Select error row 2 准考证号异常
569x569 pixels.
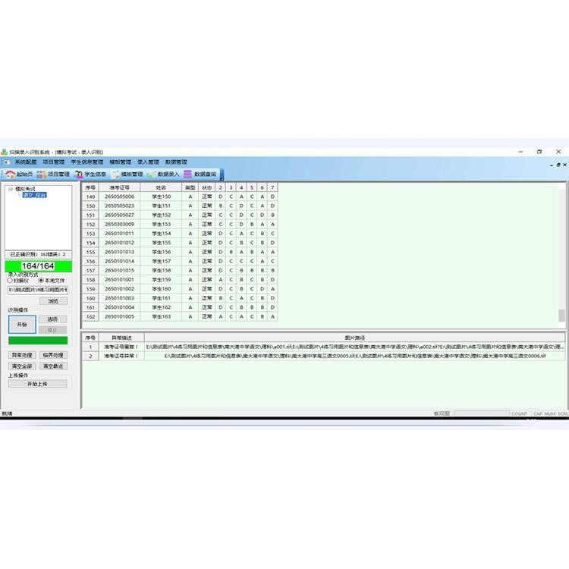click(x=323, y=356)
